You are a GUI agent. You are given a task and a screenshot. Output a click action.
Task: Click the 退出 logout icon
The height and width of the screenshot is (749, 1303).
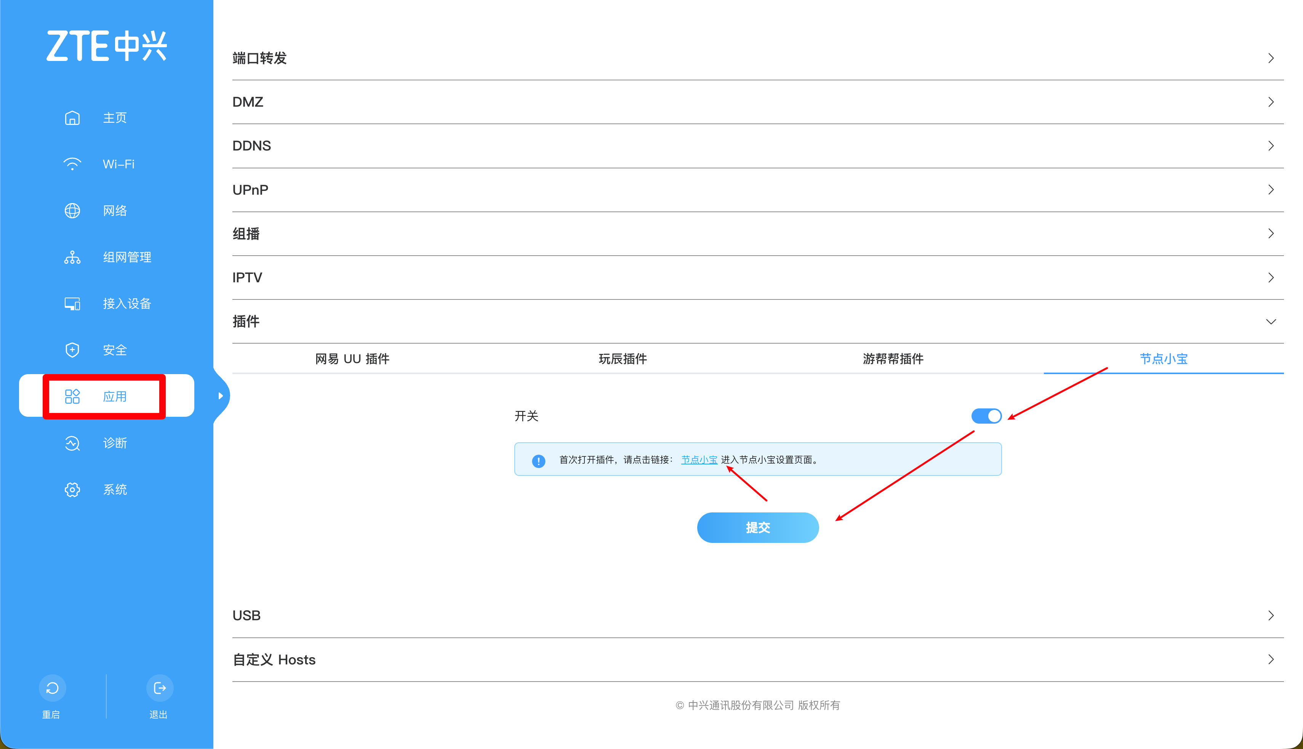point(160,688)
